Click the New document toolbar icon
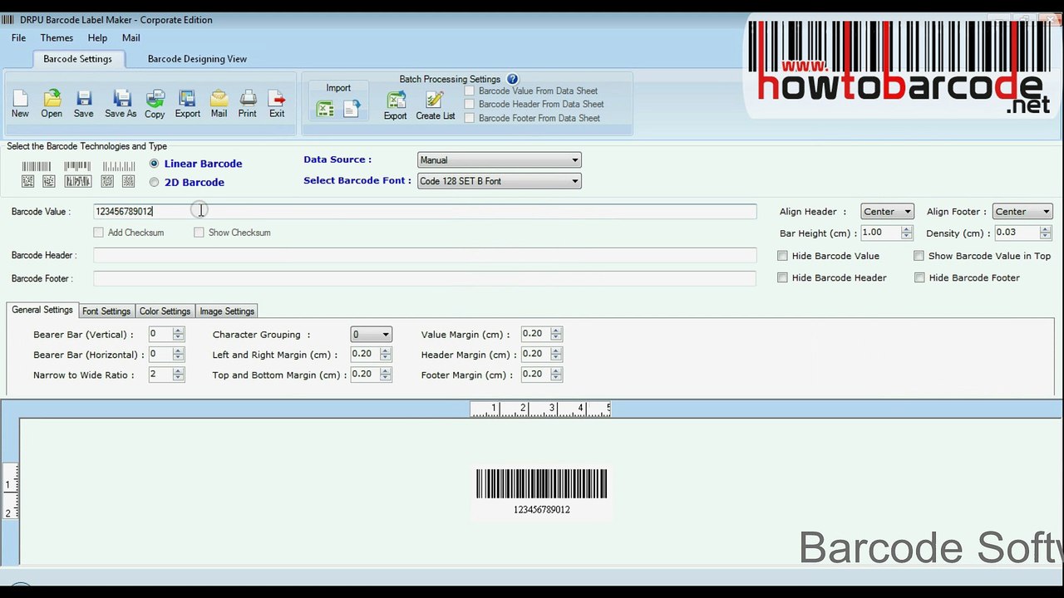Viewport: 1064px width, 598px height. [20, 104]
